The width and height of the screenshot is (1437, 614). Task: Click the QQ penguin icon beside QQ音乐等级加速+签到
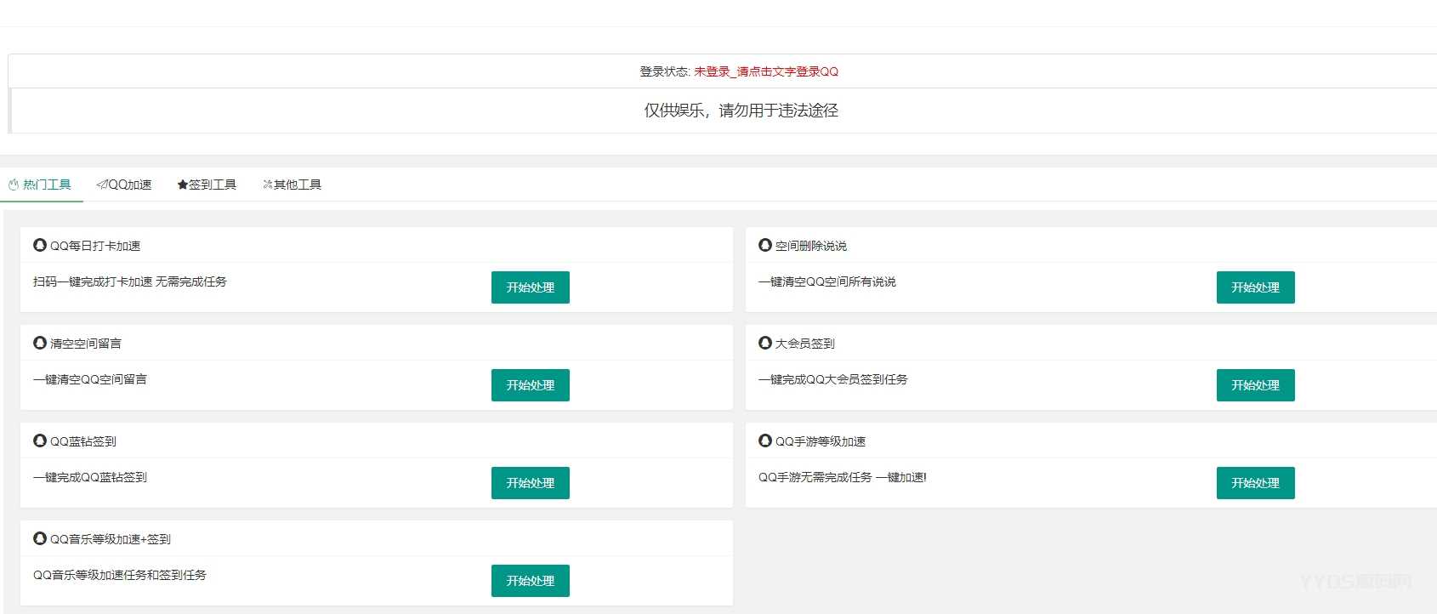[x=40, y=538]
